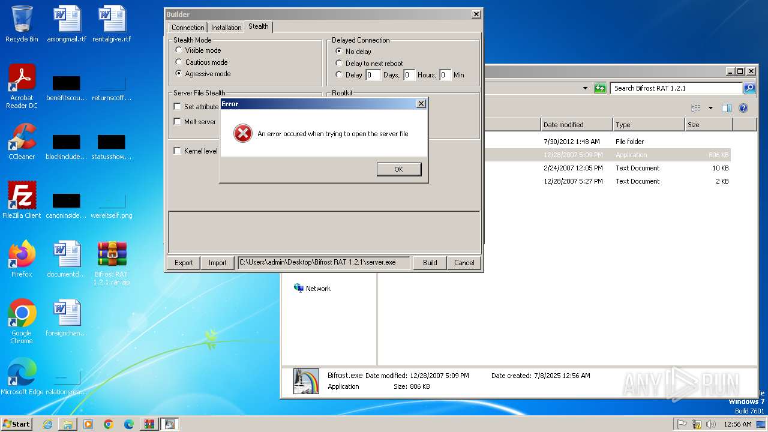
Task: Click the green refresh address button
Action: point(600,88)
